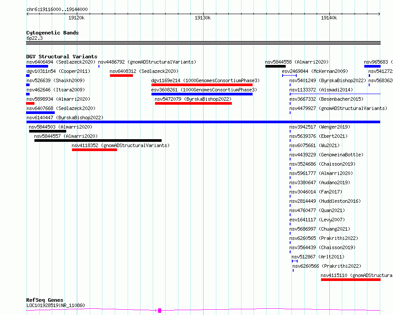Click the LOC101928519|NR_110860 gene label
This screenshot has height=315, width=393.
pos(56,305)
